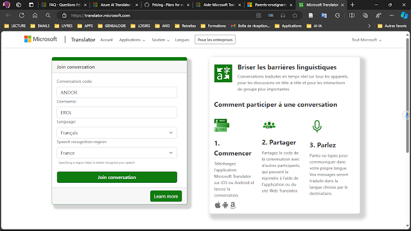This screenshot has height=231, width=411.
Task: Close the FAQ - Questions tab
Action: pyautogui.click(x=85, y=5)
